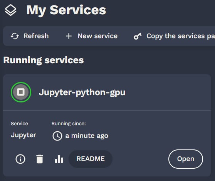Select Copy the services password text
215x181 pixels.
point(181,36)
